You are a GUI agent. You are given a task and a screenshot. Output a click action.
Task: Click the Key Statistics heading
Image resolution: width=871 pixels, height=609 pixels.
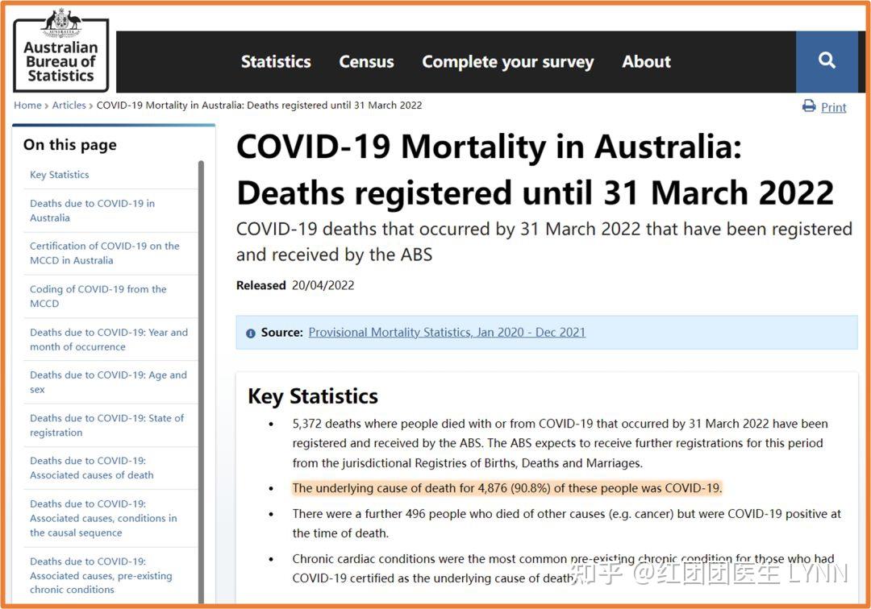point(313,396)
